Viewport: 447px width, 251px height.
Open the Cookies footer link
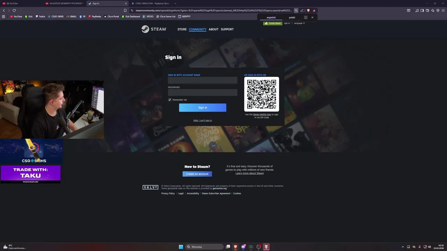[x=237, y=193]
